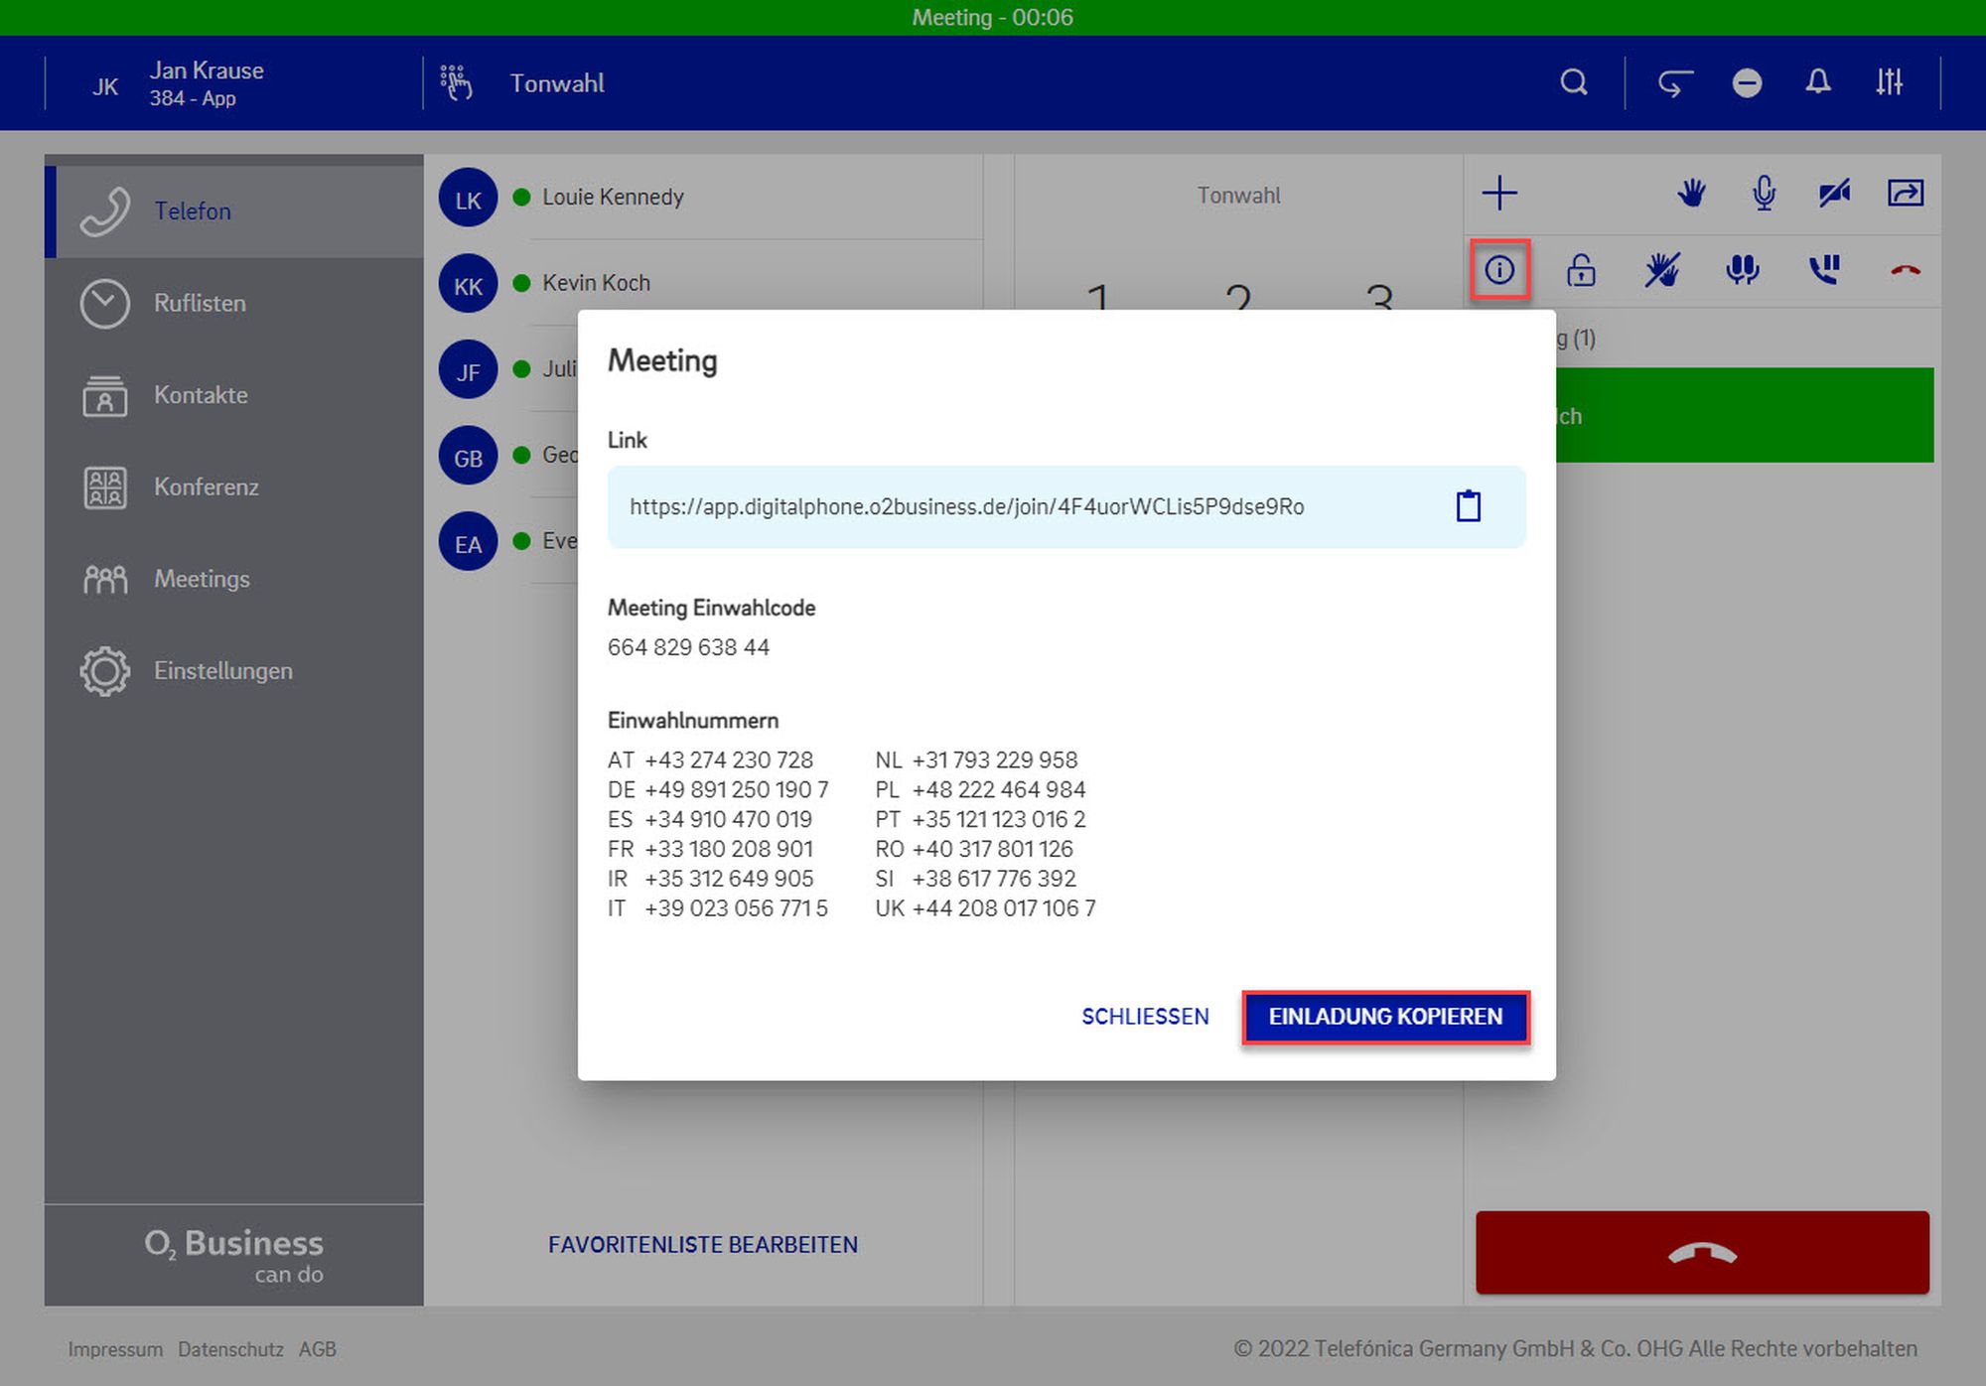Copy meeting link with clipboard icon
The width and height of the screenshot is (1986, 1386).
click(x=1468, y=506)
